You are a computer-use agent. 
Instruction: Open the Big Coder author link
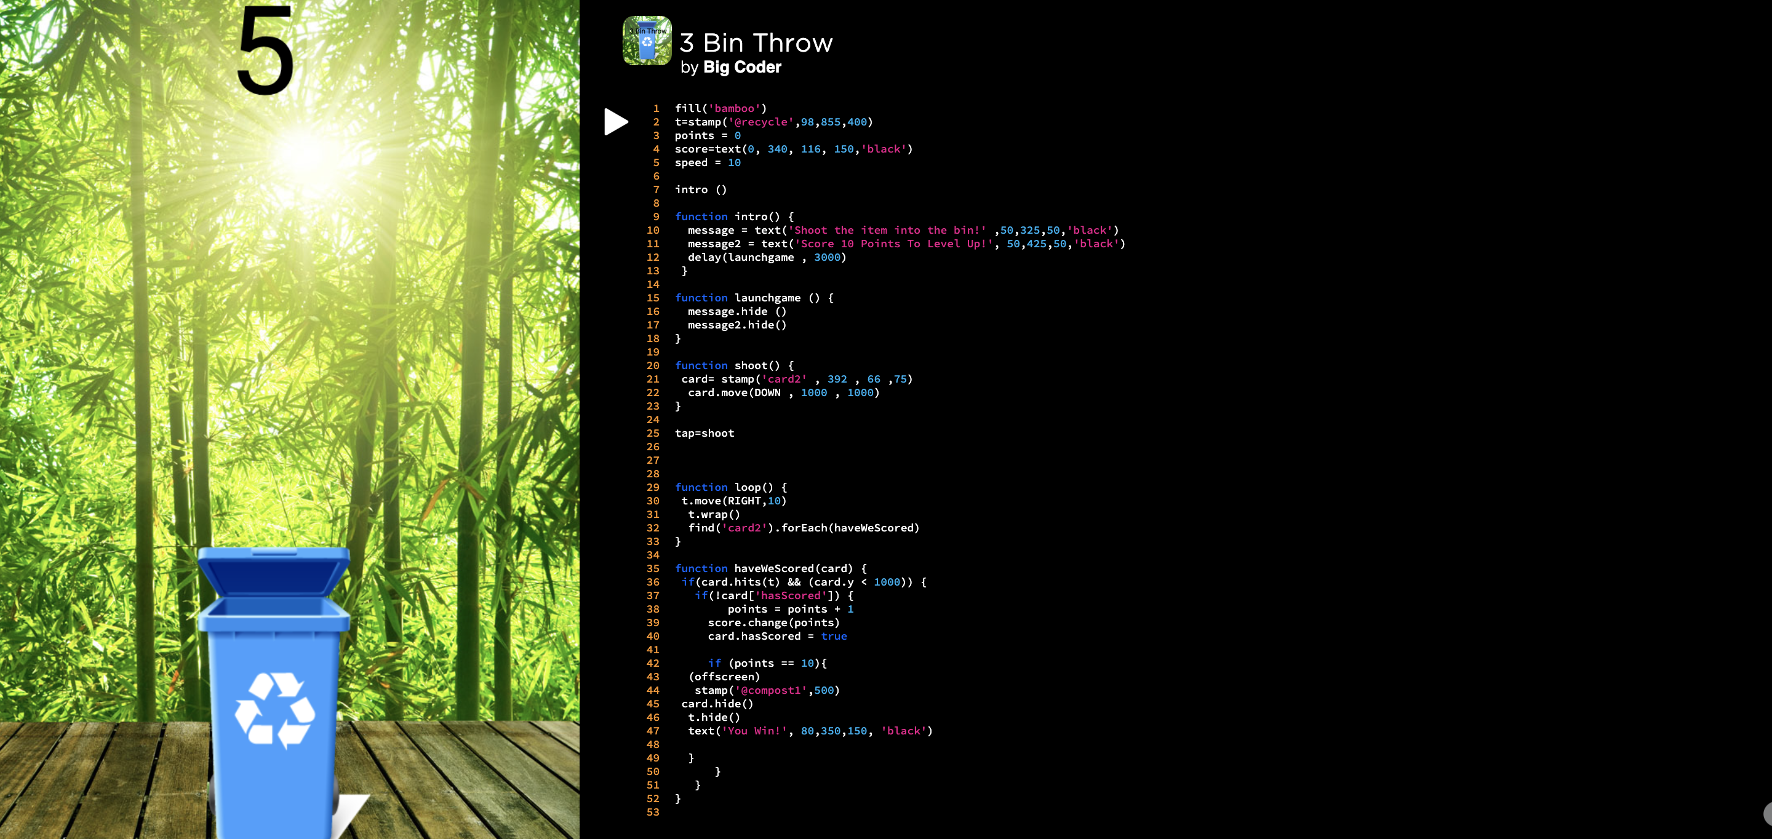click(x=741, y=68)
